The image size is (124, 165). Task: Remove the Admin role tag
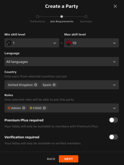[24, 108]
